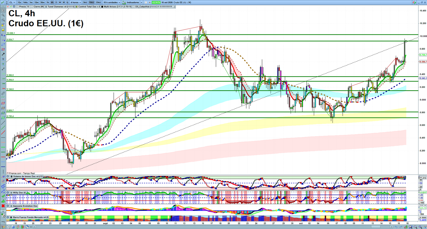Open the CL instrument dropdown
Viewport: 427px width, 229px height.
pyautogui.click(x=12, y=2)
